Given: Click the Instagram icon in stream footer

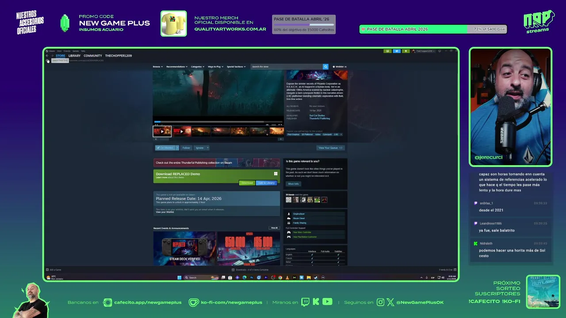Looking at the screenshot, I should click(x=381, y=302).
